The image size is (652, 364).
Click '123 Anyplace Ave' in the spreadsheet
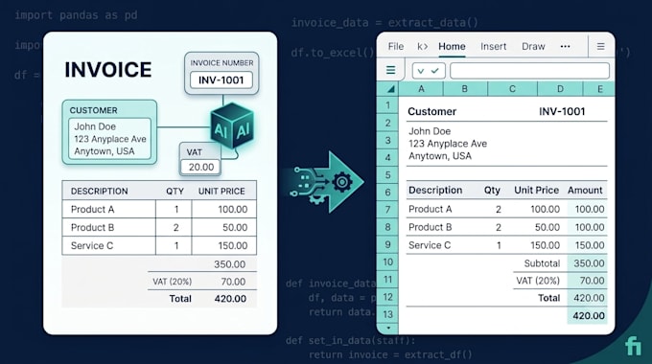(448, 144)
